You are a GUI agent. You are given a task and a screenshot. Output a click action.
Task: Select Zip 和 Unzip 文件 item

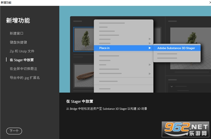tap(22, 51)
